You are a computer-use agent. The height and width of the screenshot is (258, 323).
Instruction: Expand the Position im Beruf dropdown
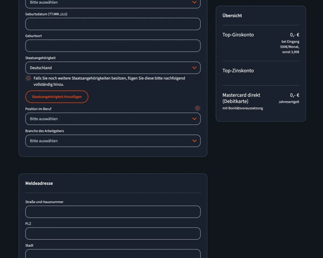pos(113,119)
